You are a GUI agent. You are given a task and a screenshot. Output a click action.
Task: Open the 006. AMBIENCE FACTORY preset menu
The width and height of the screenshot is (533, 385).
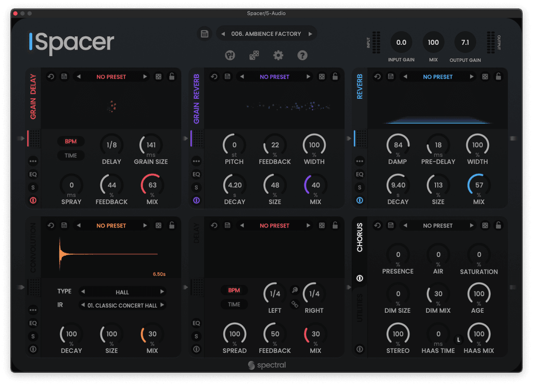pos(266,33)
